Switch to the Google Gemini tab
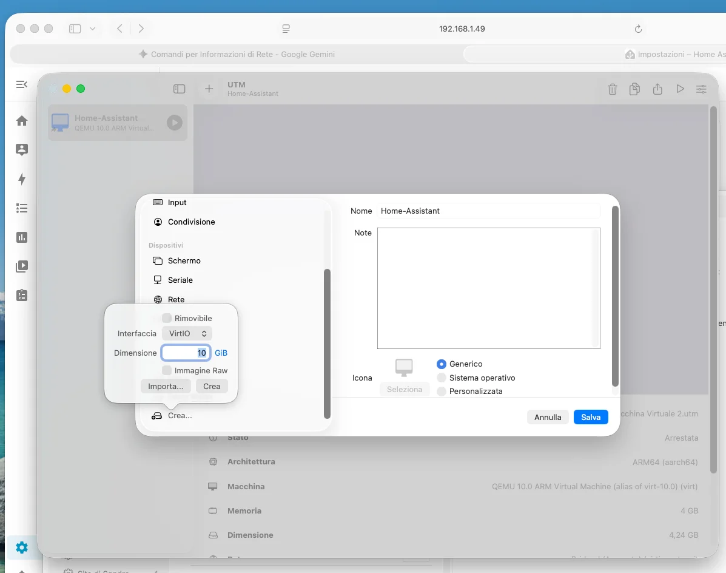Image resolution: width=726 pixels, height=573 pixels. (x=237, y=54)
